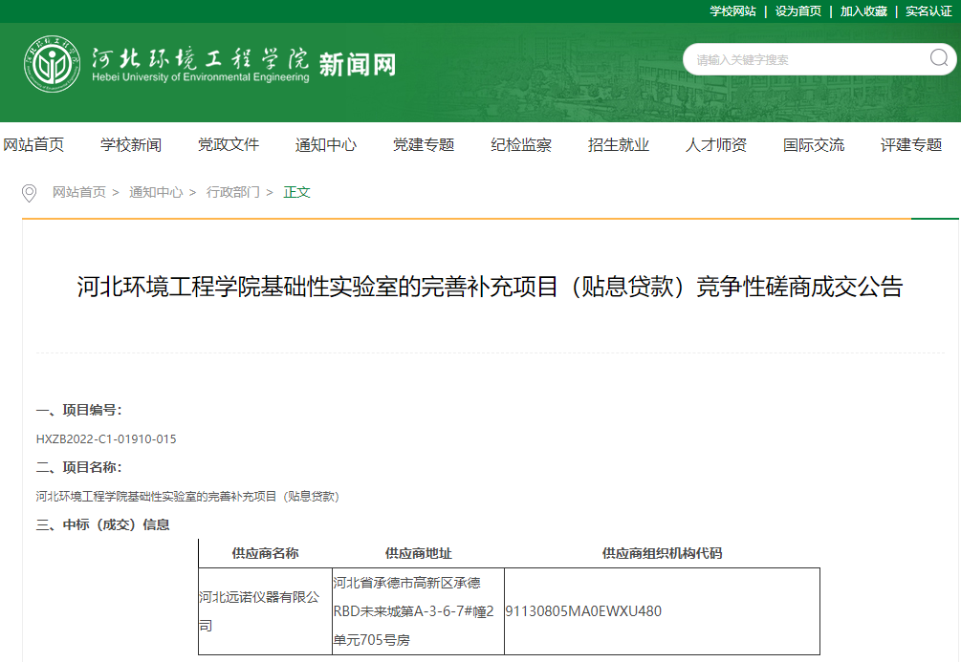Click the breadcrumb location pin icon

pos(30,193)
